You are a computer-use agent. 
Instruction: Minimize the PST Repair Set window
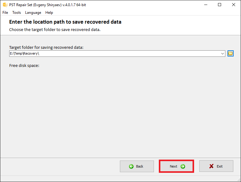(x=206, y=5)
